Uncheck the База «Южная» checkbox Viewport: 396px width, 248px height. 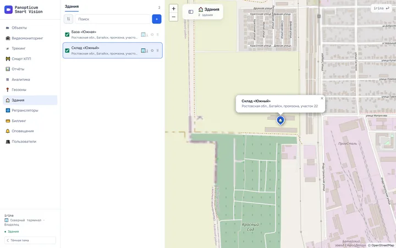67,35
